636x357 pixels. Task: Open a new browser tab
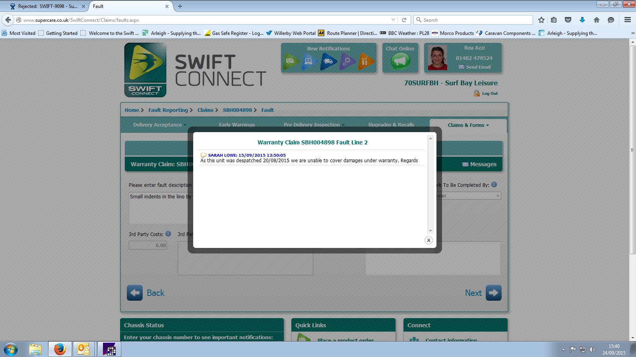[x=180, y=6]
